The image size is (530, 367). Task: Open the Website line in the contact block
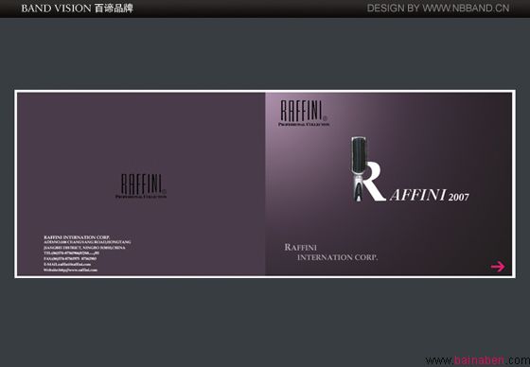coord(70,270)
